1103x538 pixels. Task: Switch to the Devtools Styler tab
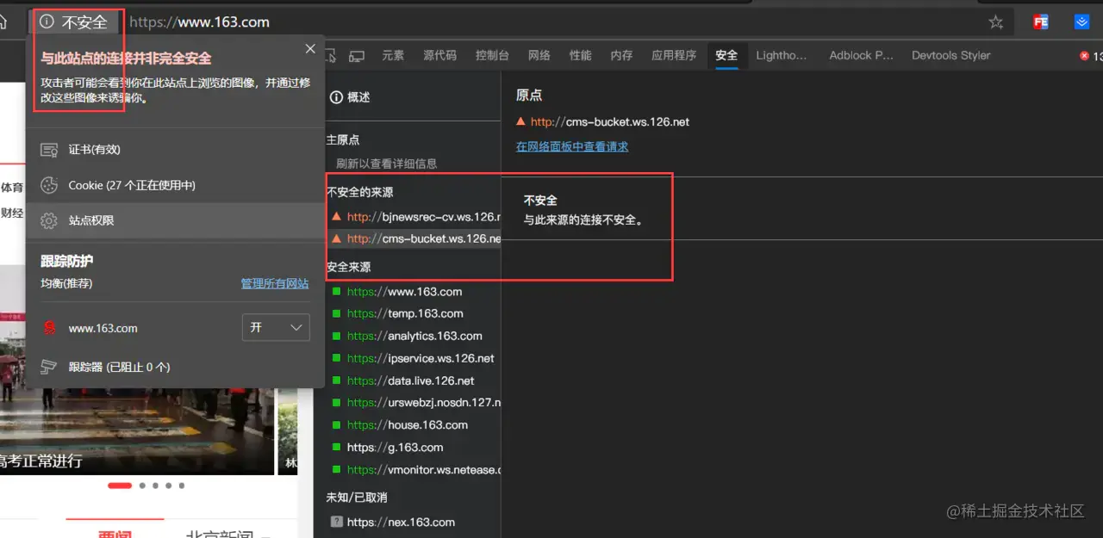951,55
